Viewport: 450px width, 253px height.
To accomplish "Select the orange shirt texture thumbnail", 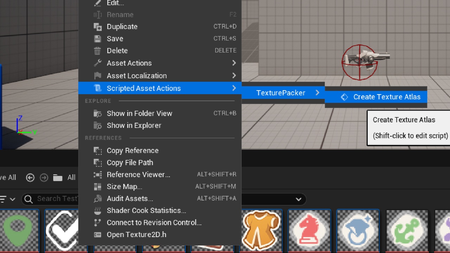I will [x=262, y=231].
